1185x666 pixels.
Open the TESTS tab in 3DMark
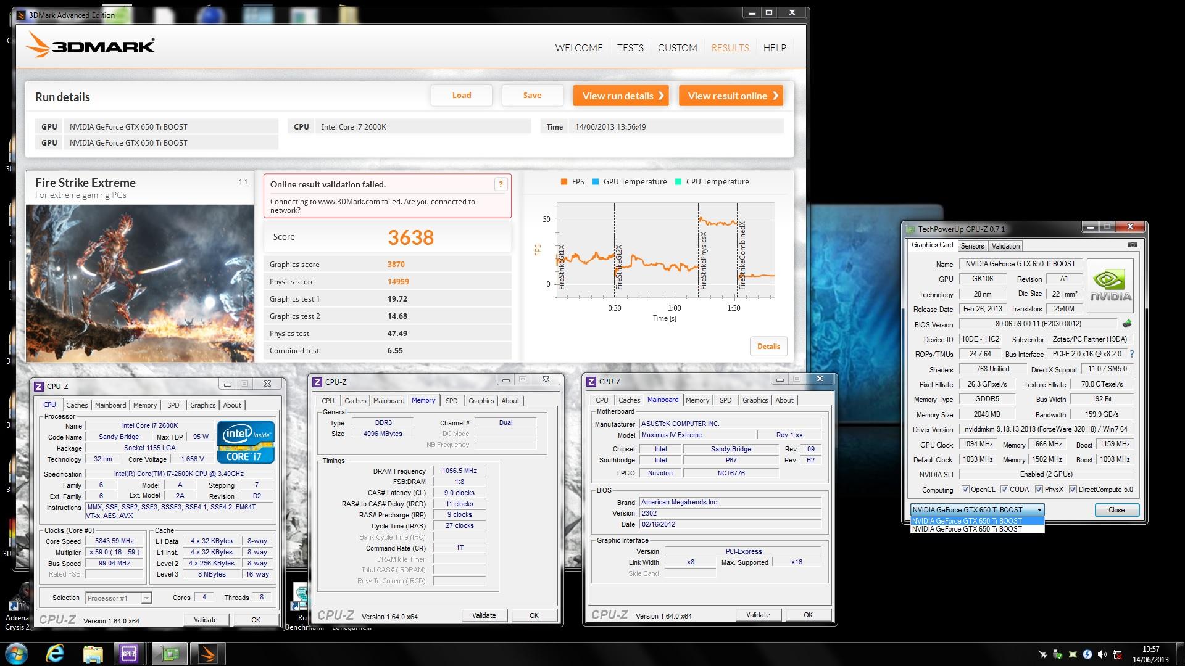coord(630,48)
